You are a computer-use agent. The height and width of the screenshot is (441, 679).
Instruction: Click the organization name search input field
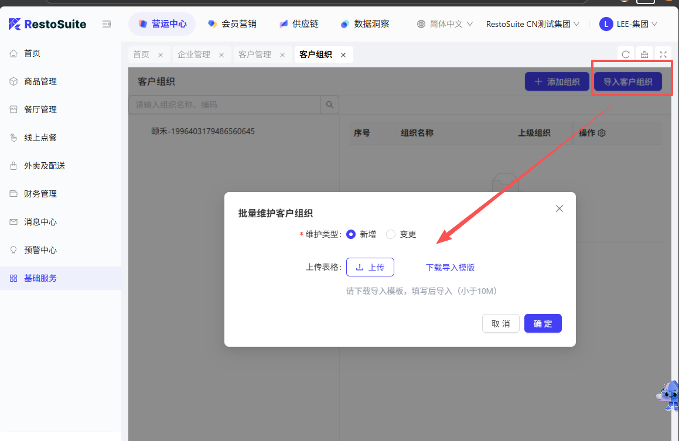tap(224, 105)
